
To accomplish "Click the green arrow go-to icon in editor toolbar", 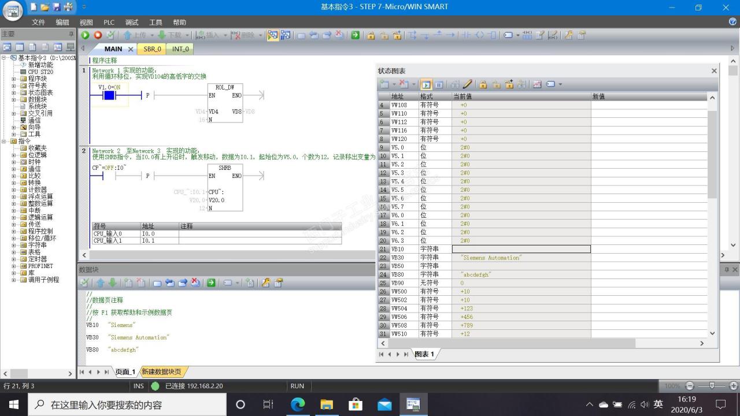I will [x=355, y=35].
